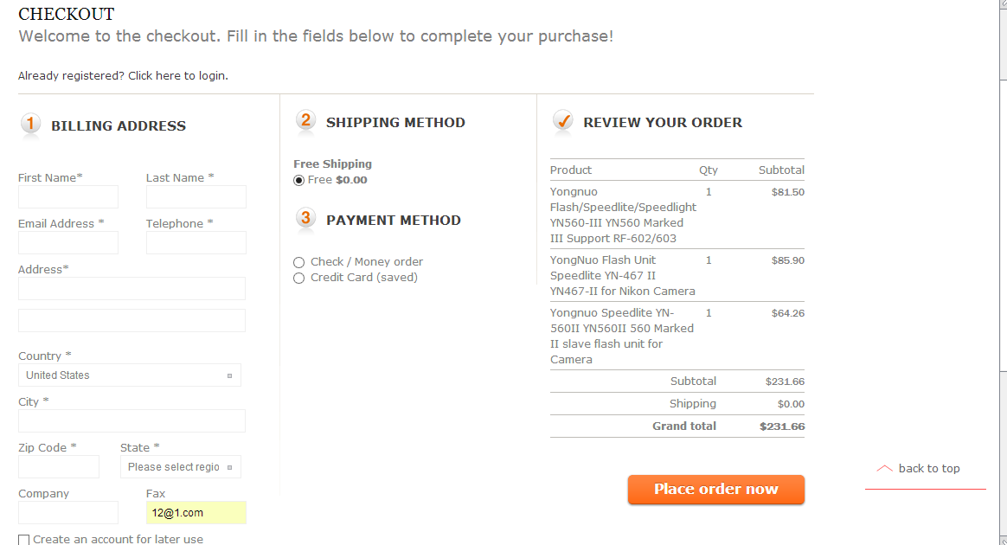Choose Check / Money order payment option
1007x545 pixels.
point(298,262)
